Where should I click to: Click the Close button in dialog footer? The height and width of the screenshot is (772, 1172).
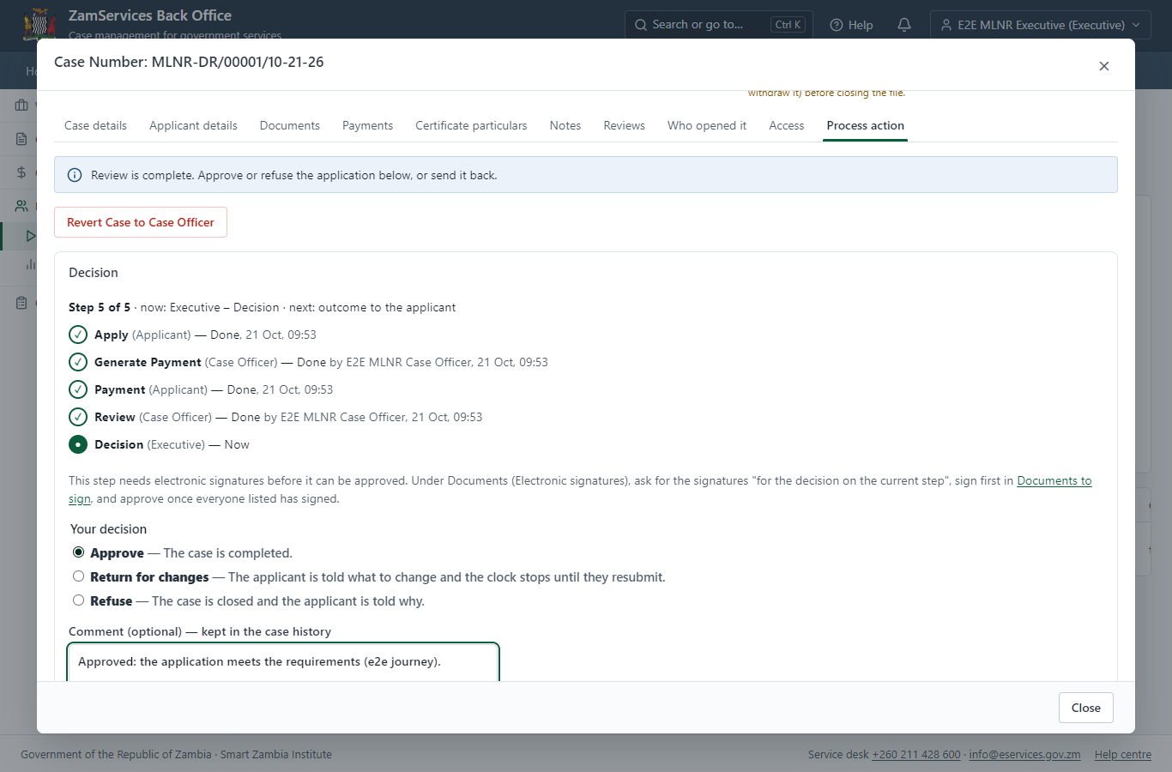pos(1085,708)
